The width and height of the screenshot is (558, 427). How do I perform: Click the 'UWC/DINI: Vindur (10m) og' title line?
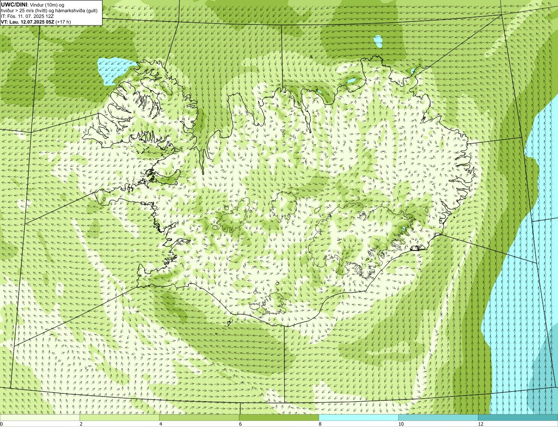(33, 4)
